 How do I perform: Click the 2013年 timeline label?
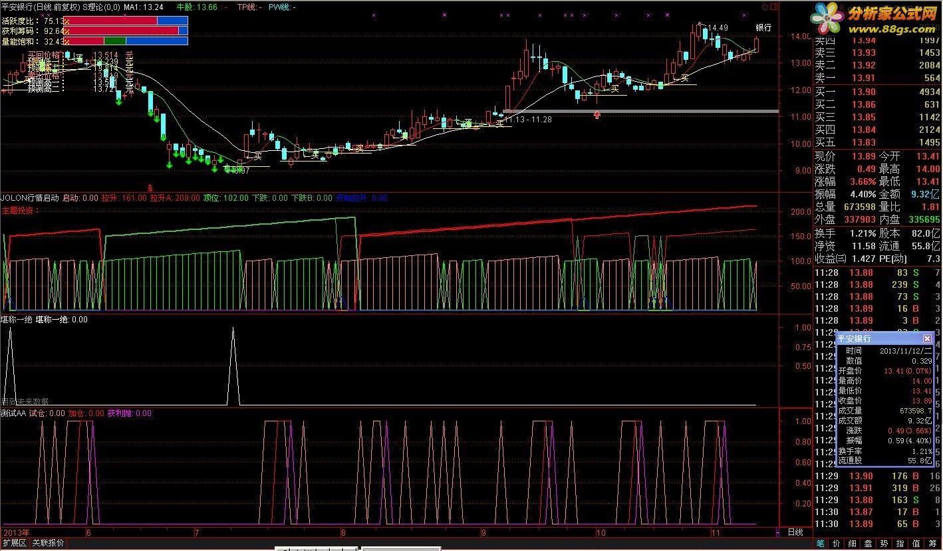pos(16,533)
